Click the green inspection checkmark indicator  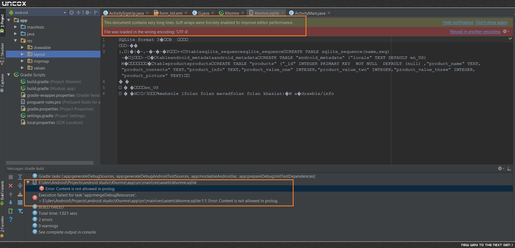click(510, 39)
